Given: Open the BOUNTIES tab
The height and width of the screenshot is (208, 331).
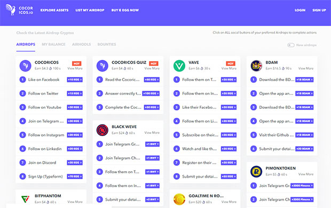Looking at the screenshot, I should 107,44.
